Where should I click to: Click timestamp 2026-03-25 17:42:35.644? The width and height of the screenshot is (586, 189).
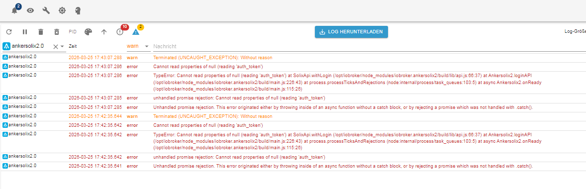(96, 116)
